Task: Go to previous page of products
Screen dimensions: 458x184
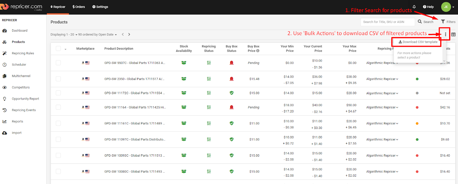Action: coord(123,34)
